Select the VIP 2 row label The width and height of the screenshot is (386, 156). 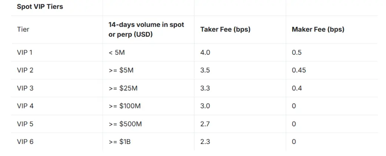pyautogui.click(x=25, y=70)
